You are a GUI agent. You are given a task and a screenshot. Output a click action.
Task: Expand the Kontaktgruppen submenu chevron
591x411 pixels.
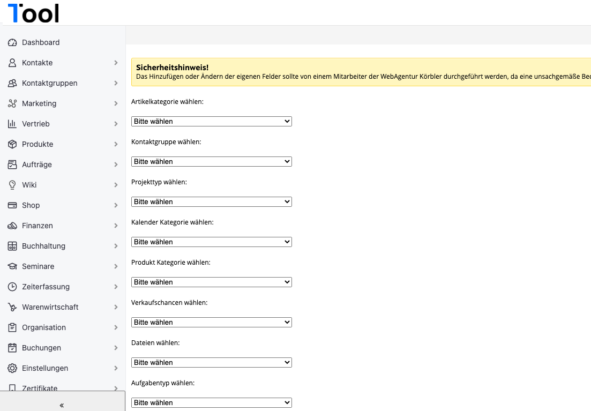[x=116, y=83]
